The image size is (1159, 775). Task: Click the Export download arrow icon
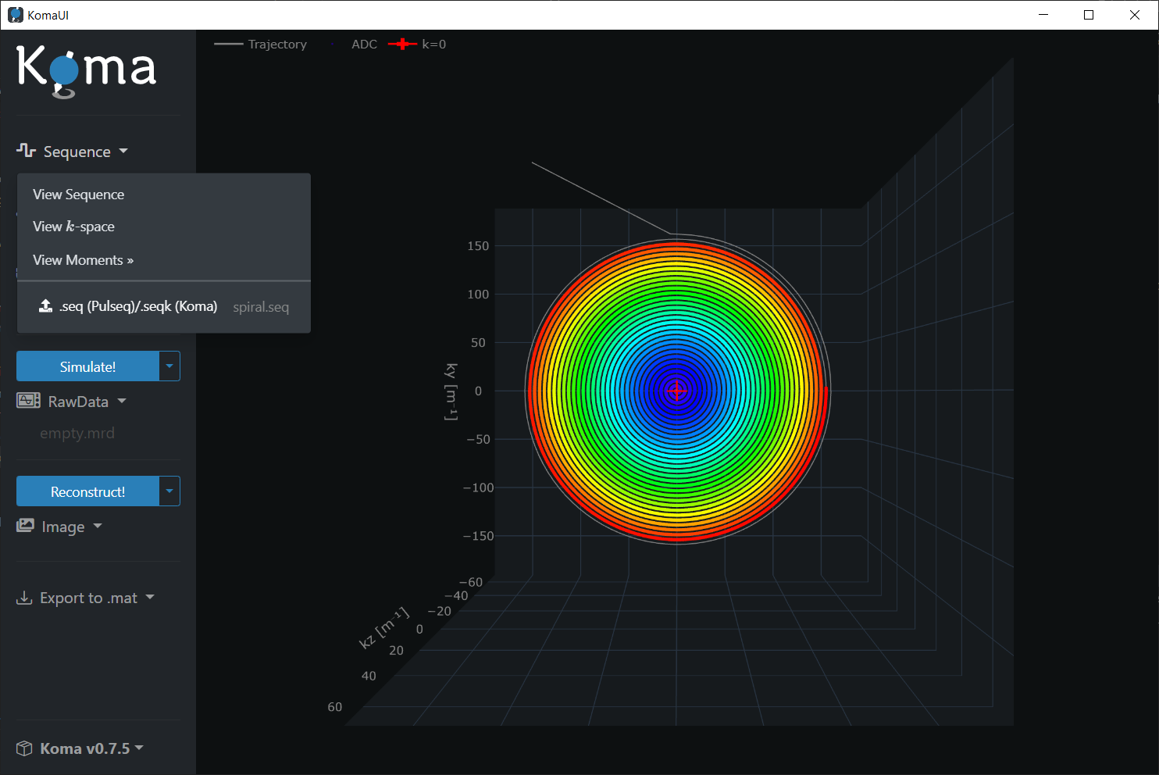pos(25,598)
